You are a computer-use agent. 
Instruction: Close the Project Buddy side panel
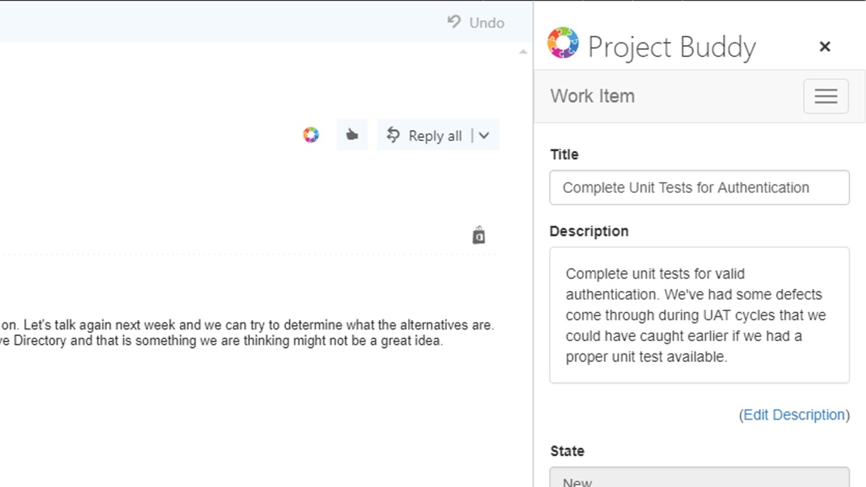tap(825, 46)
